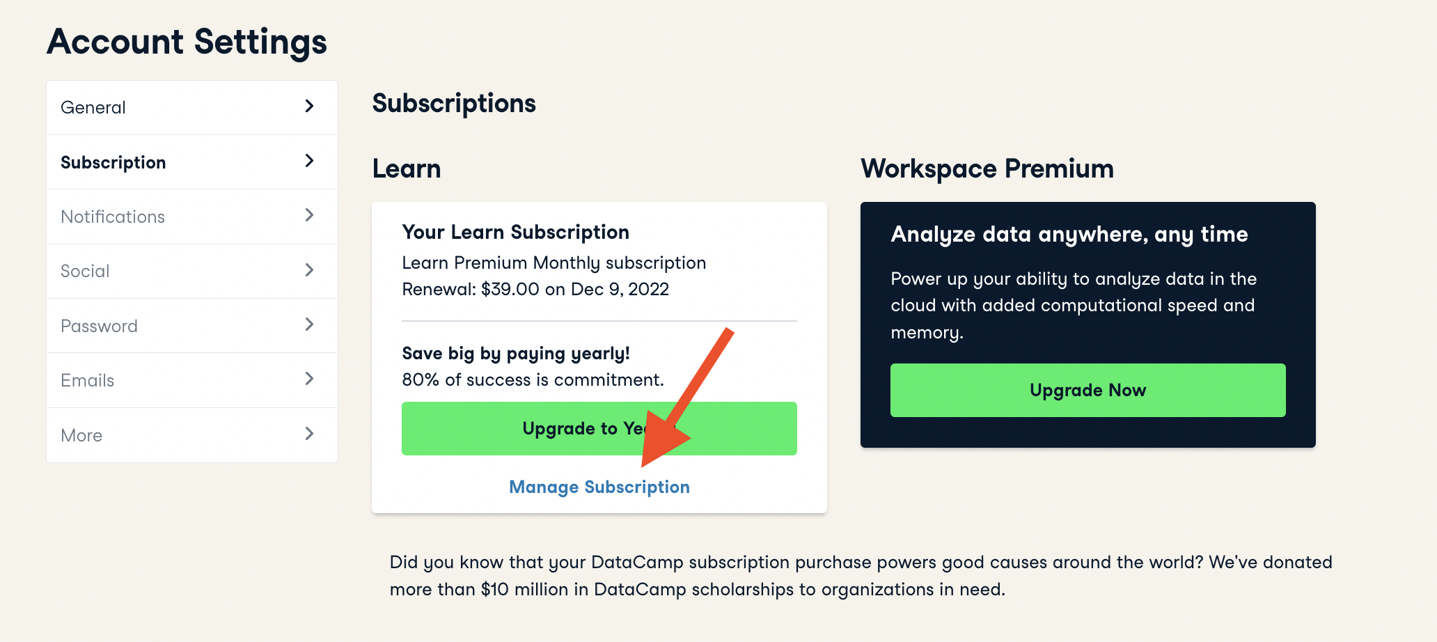1437x642 pixels.
Task: Click the chevron arrow next to Password
Action: pyautogui.click(x=310, y=324)
